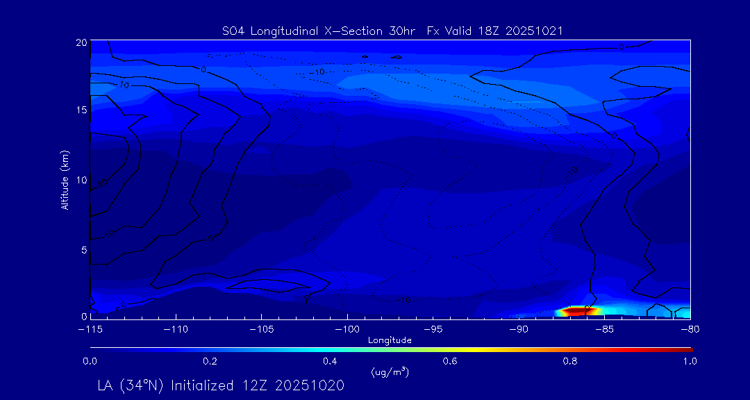Click the 5 km altitude axis tick label
This screenshot has height=400, width=750.
pos(84,250)
